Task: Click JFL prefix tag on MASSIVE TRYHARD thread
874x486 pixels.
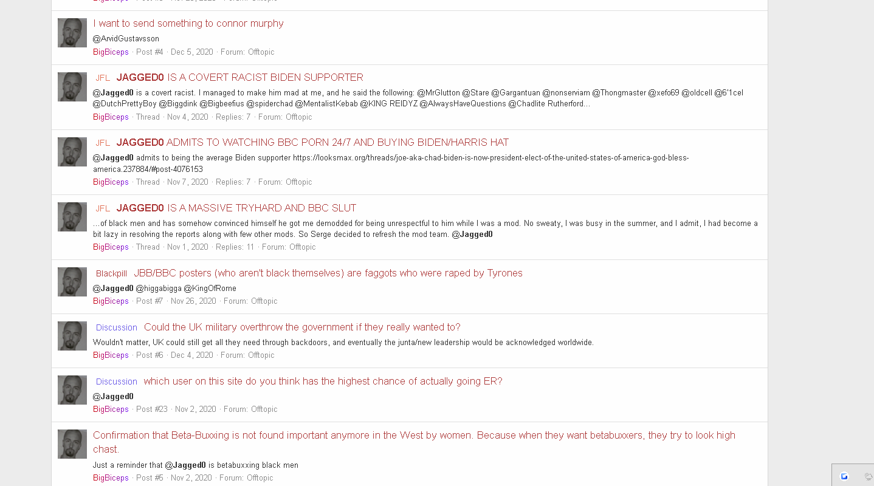Action: 103,208
